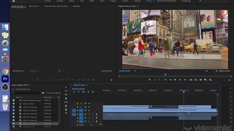Click the Program monitor button editor plus
The image size is (234, 131).
tap(229, 80)
